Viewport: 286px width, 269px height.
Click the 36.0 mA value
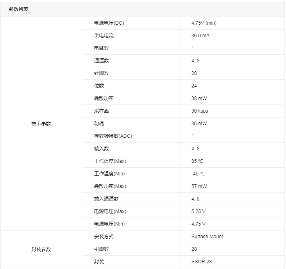[201, 36]
